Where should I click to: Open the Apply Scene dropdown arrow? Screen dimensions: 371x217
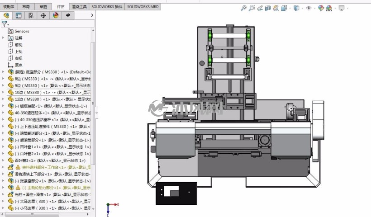click(335, 8)
